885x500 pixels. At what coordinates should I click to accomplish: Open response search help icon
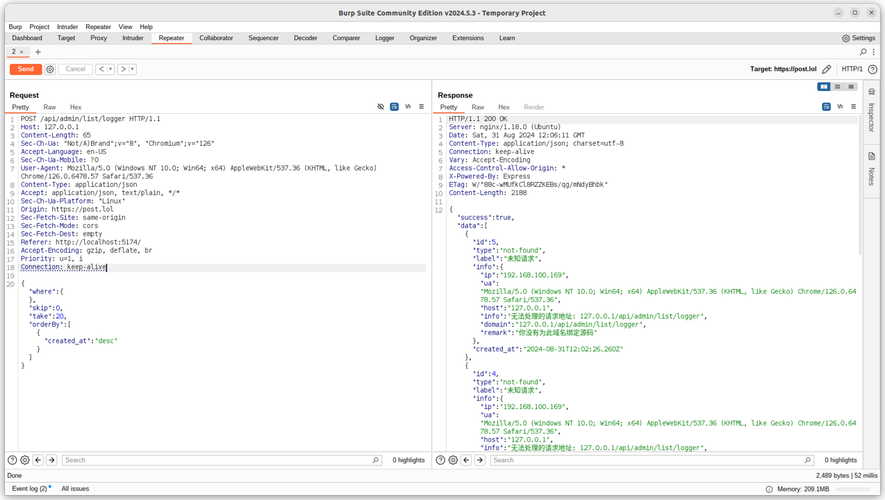coord(440,460)
